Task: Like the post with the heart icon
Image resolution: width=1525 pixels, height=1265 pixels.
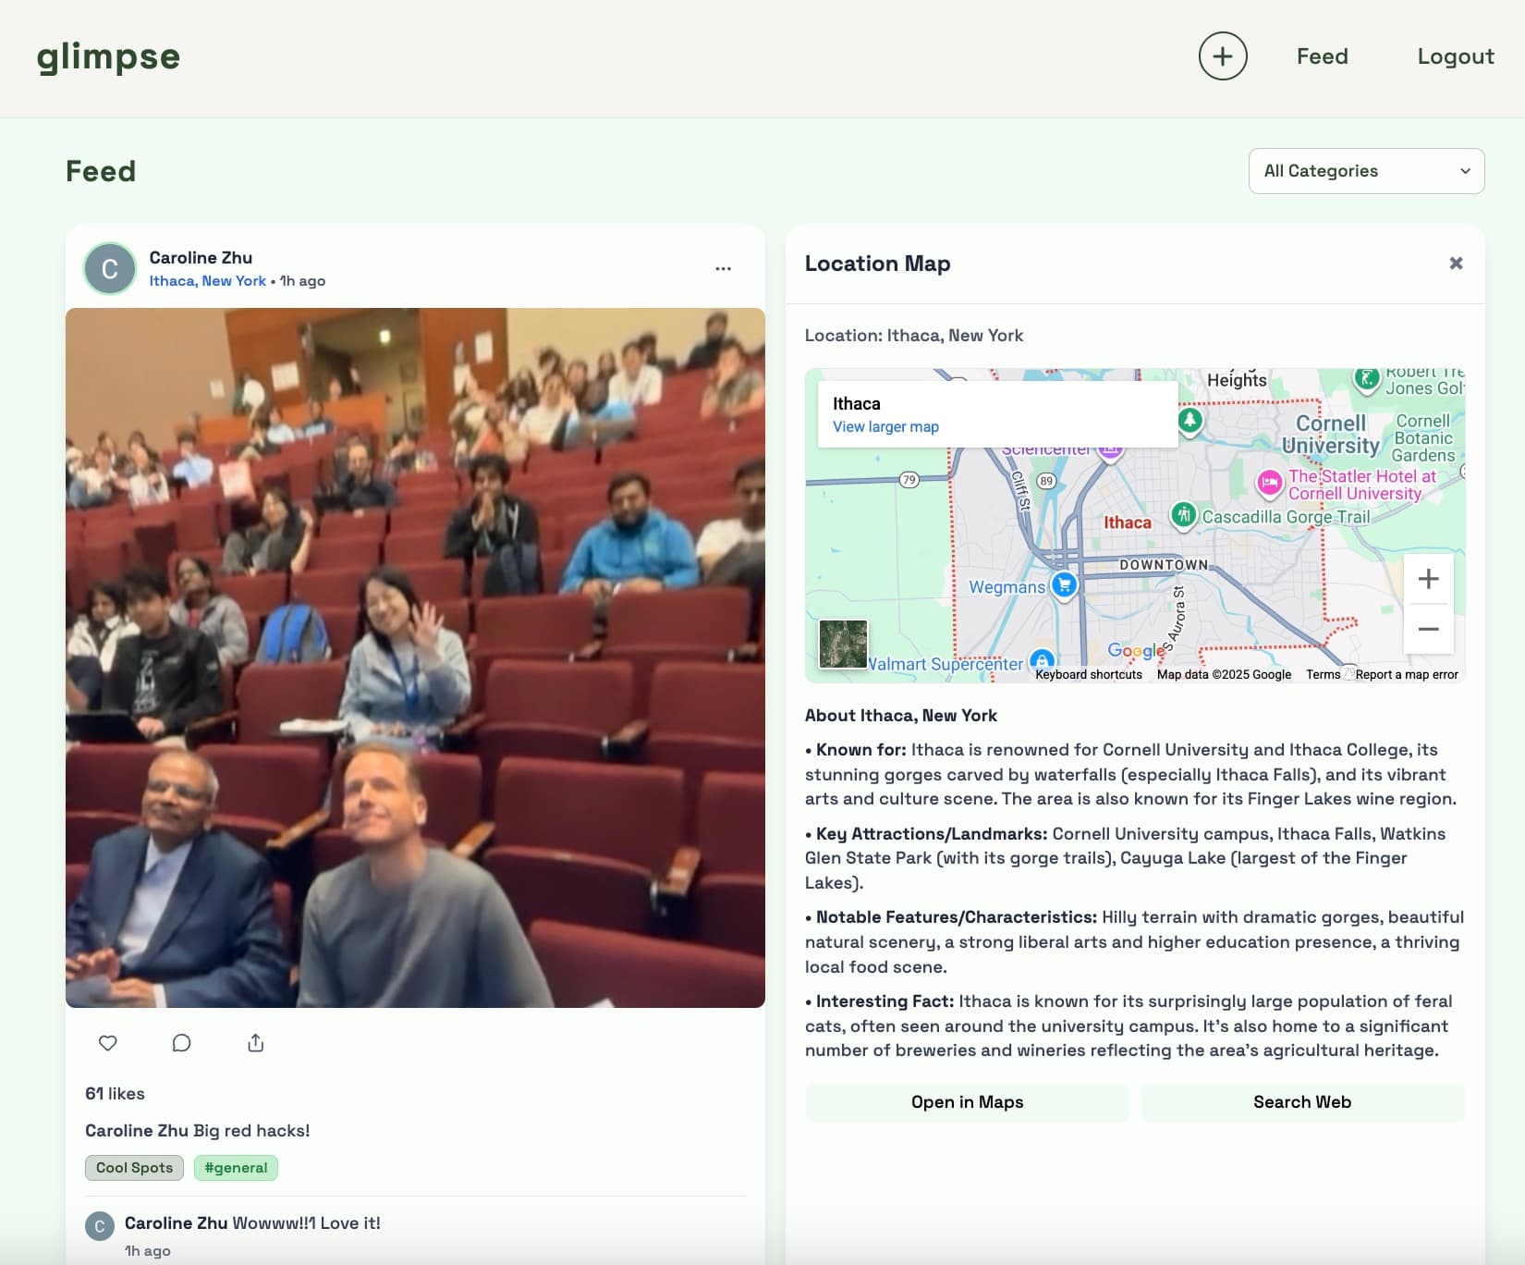Action: (108, 1043)
